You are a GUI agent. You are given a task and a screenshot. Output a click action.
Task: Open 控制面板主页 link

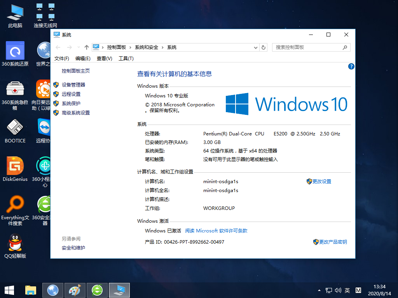(76, 71)
